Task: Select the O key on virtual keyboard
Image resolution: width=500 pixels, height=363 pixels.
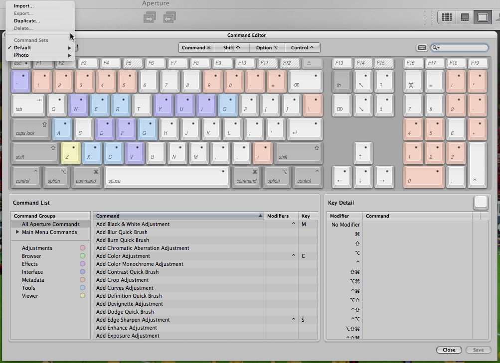Action: [x=227, y=106]
